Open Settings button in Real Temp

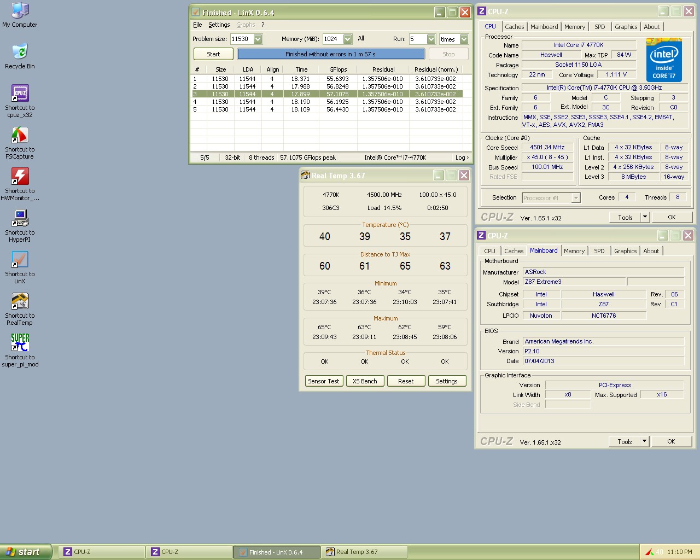[447, 381]
